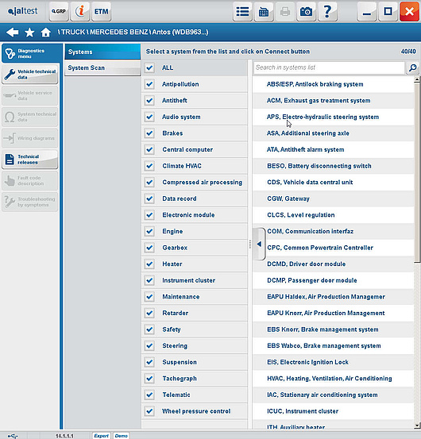Open the GRP search tool

59,11
